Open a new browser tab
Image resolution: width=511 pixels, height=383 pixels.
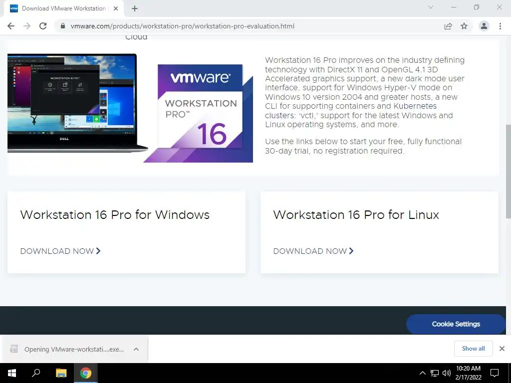tap(135, 8)
